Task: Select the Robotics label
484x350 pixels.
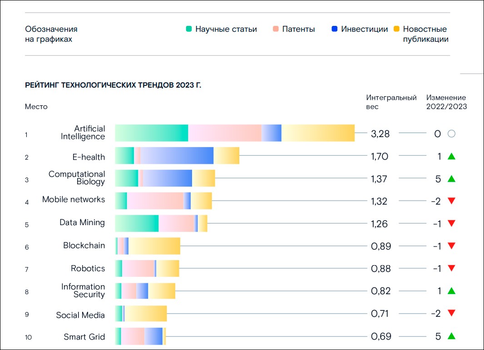Action: [x=88, y=268]
